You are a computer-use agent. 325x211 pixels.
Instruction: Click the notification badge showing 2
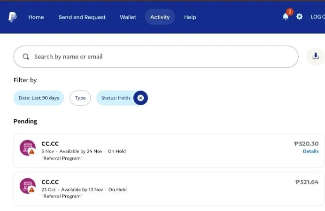click(290, 12)
